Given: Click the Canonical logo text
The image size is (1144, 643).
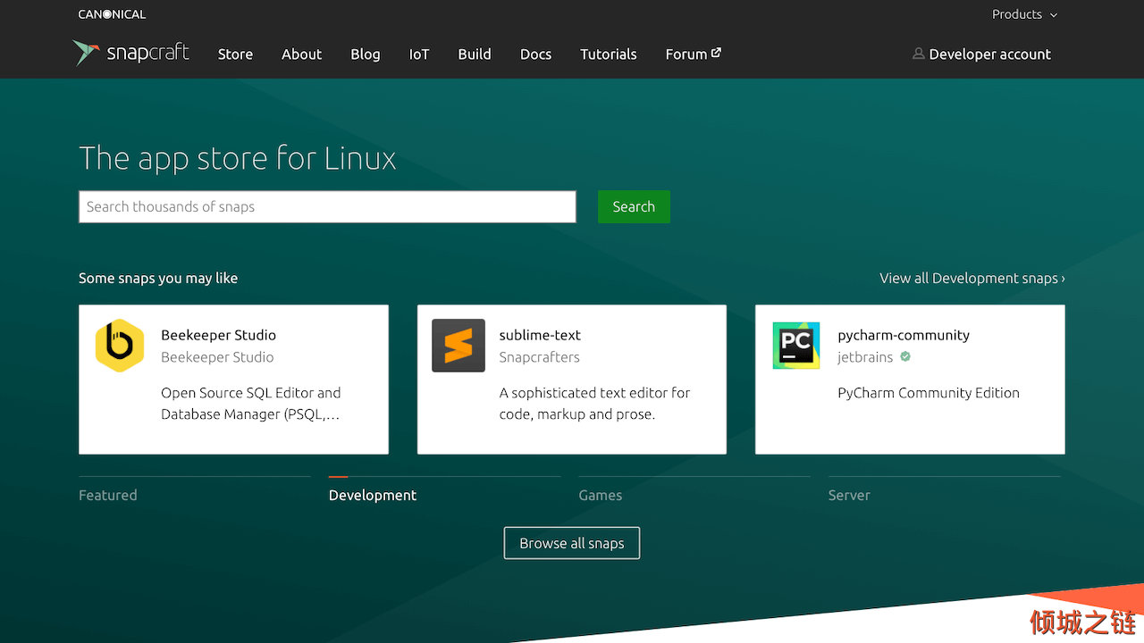Looking at the screenshot, I should click(x=112, y=14).
